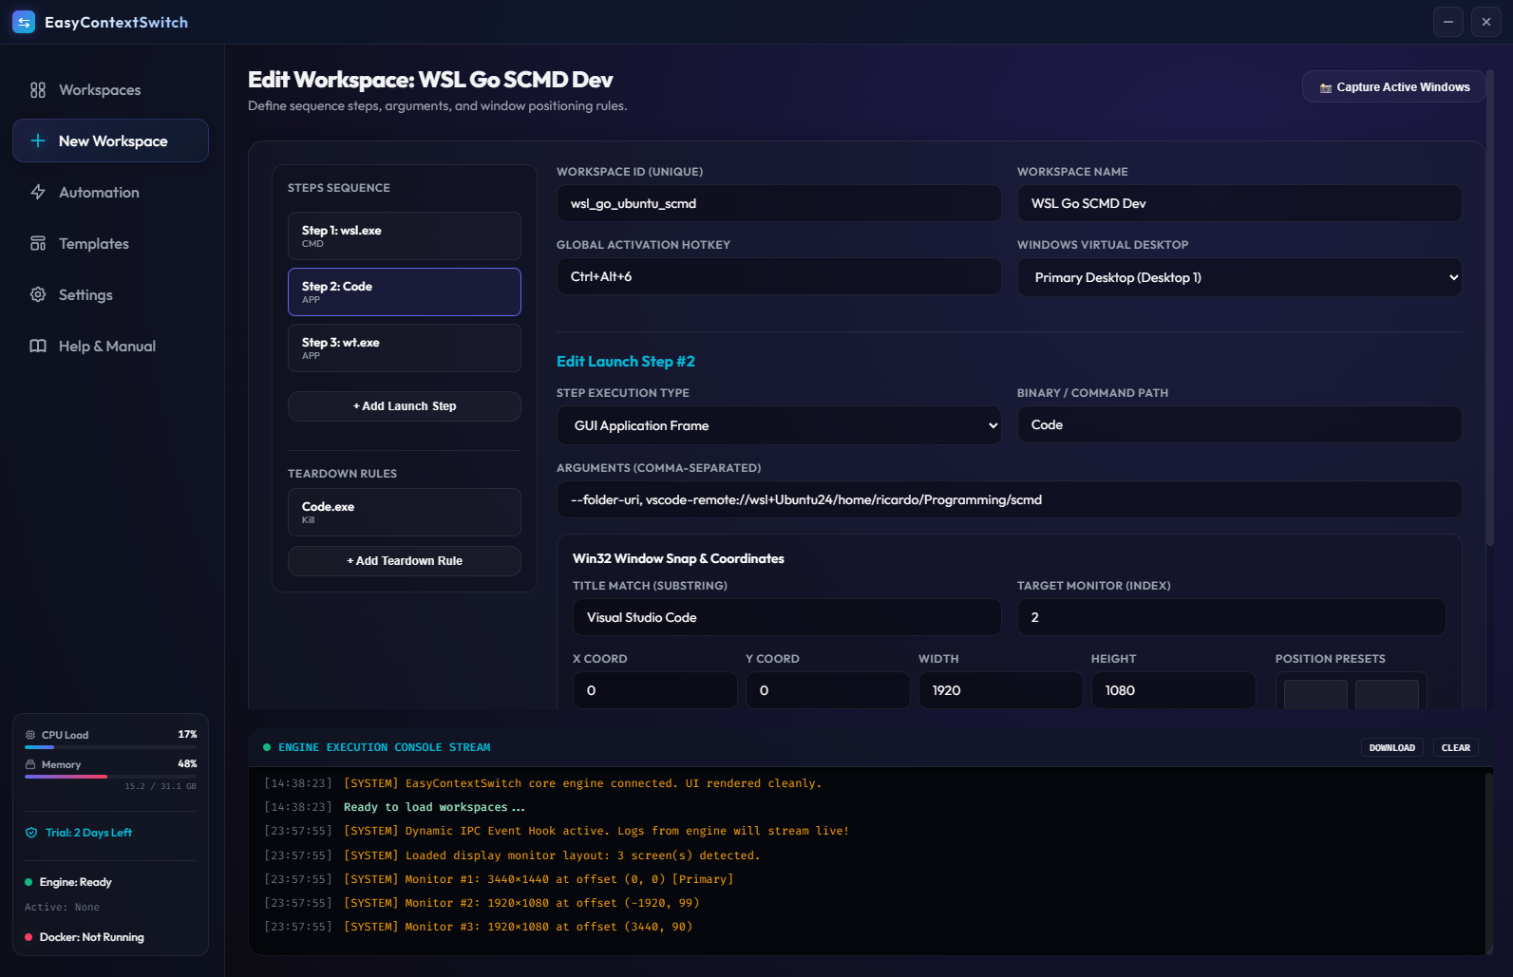
Task: Select Step 1: wsl.exe
Action: (405, 236)
